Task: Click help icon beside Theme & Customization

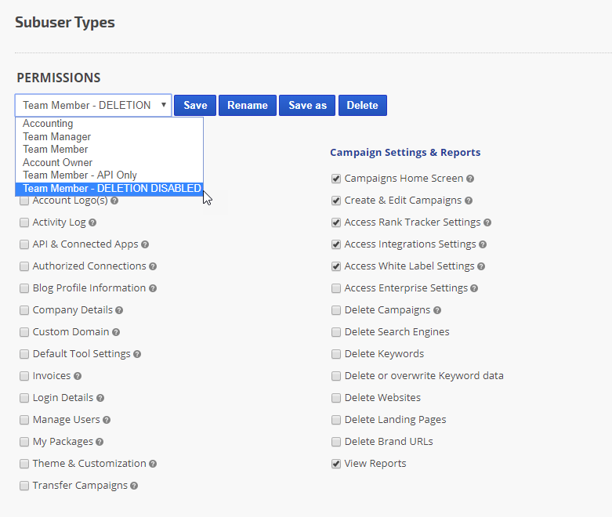Action: 153,464
